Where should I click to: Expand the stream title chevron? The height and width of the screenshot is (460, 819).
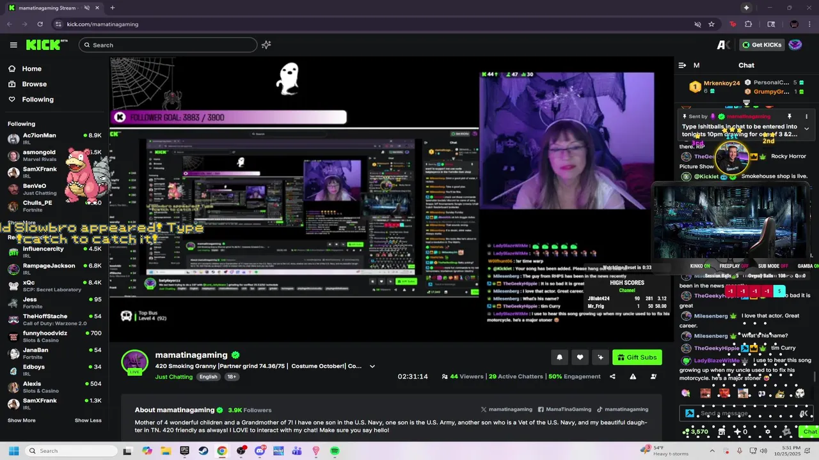click(x=372, y=366)
